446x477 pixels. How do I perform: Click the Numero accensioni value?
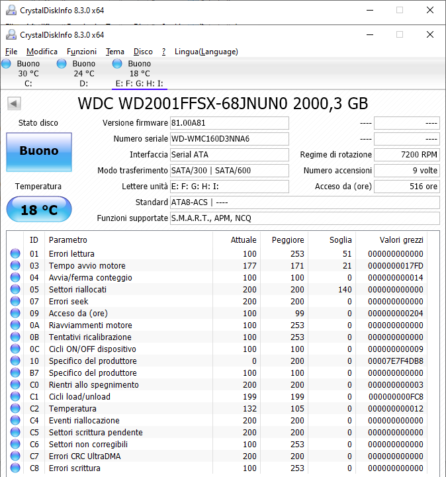(407, 171)
